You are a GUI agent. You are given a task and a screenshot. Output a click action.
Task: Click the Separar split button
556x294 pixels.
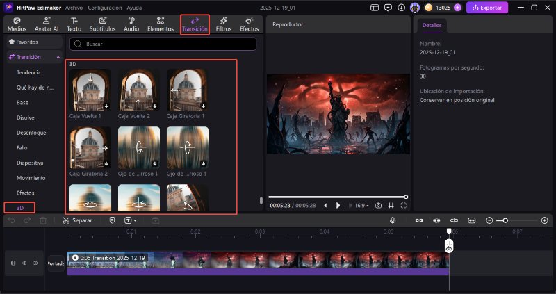77,220
